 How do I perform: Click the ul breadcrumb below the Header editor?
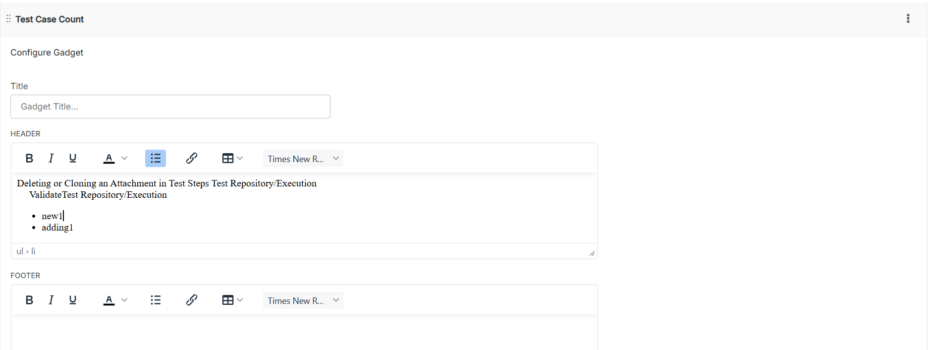19,251
